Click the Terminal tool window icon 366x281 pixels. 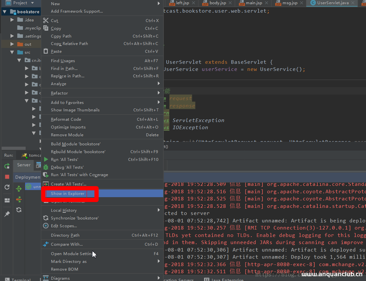(x=7, y=279)
